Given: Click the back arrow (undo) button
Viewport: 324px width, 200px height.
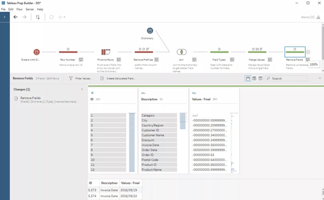Looking at the screenshot, I should (x=15, y=17).
